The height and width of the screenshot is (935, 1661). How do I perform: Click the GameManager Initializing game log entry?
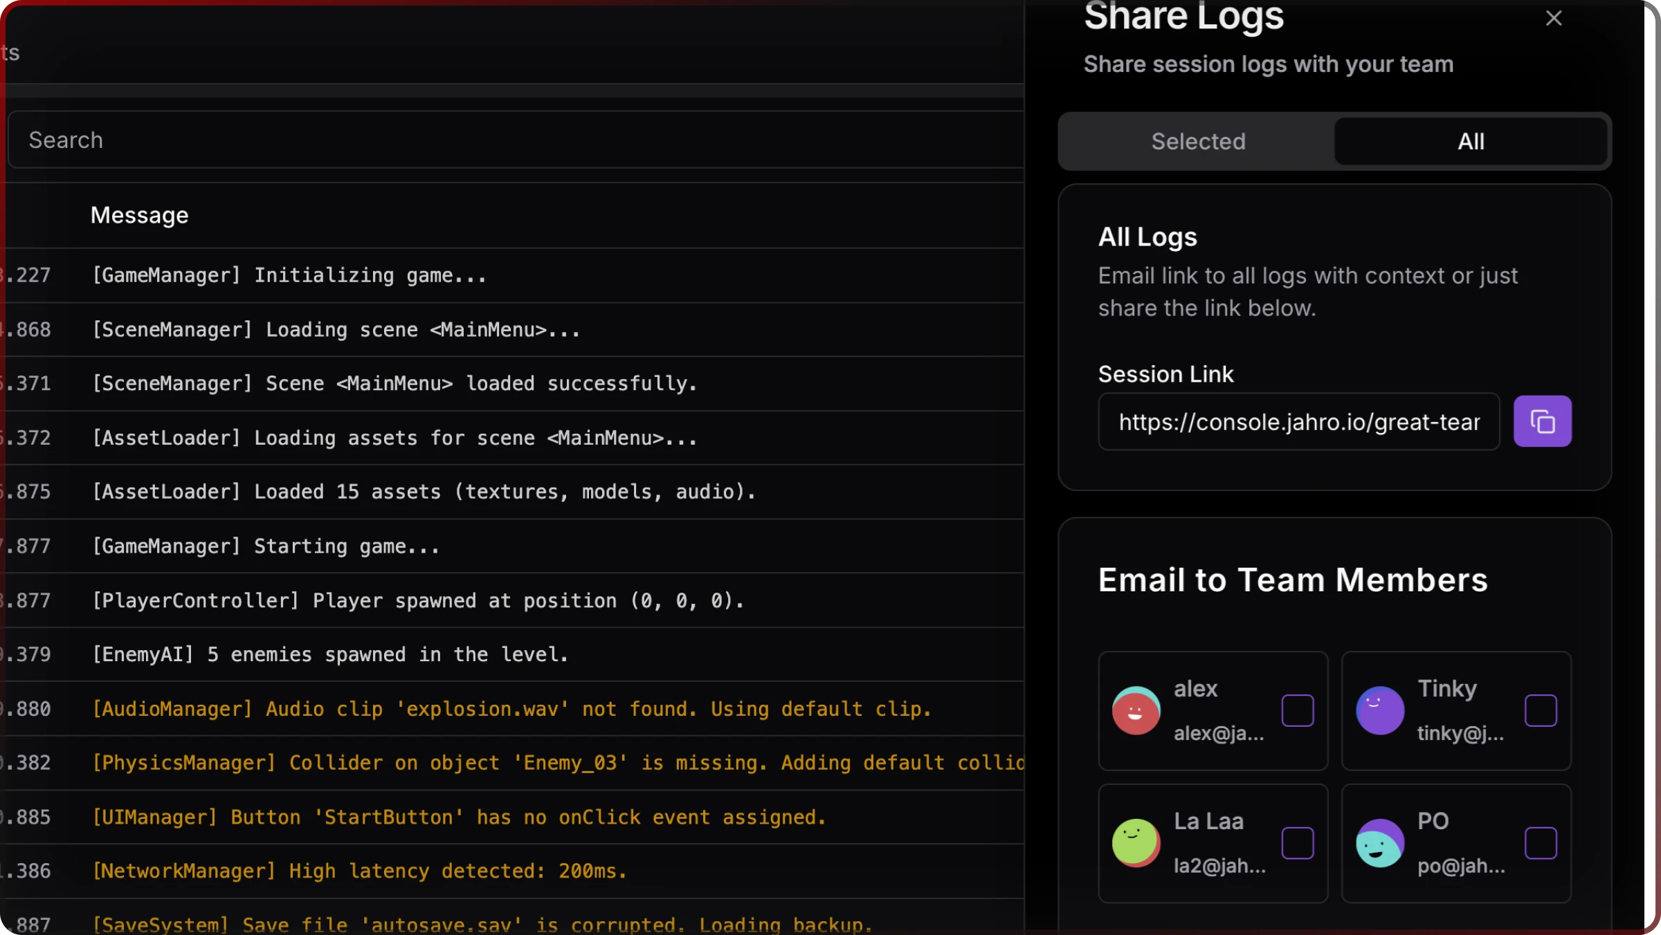point(289,275)
